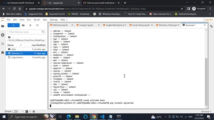Viewport: 214px width, 120px height.
Task: Select the data folder
Action: coord(26,49)
